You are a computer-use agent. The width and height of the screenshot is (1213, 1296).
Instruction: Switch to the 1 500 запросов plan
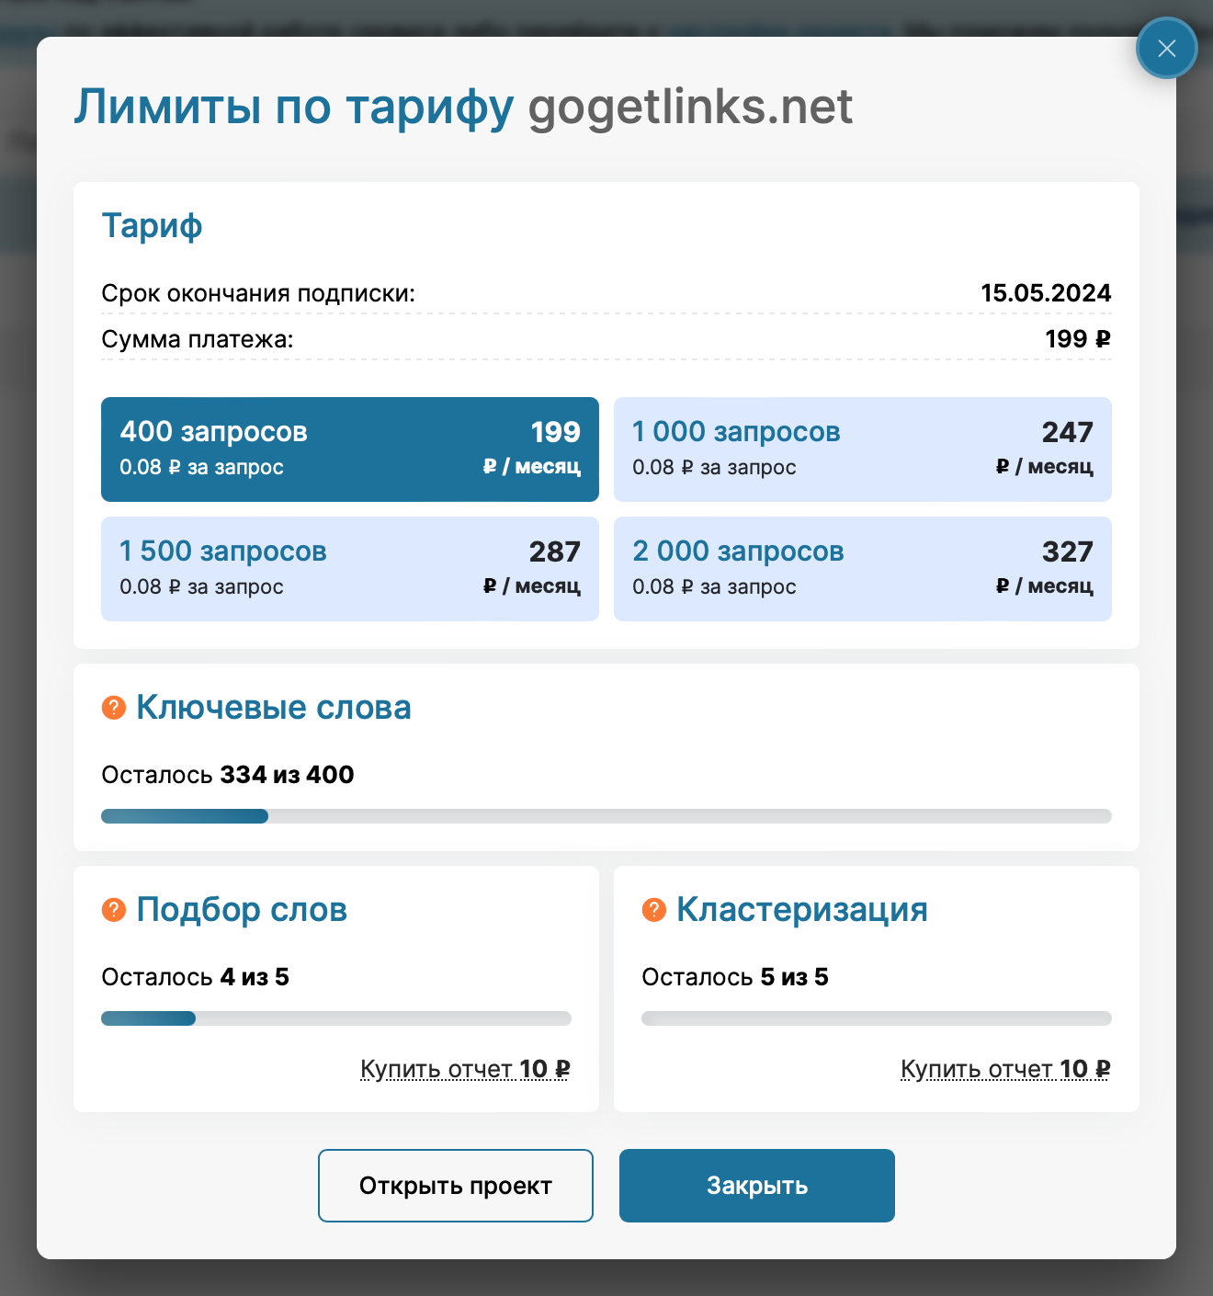(x=349, y=569)
